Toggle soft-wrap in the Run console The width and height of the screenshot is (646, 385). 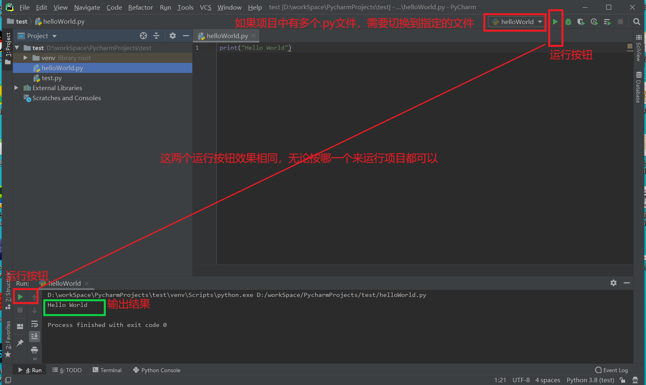pos(34,324)
